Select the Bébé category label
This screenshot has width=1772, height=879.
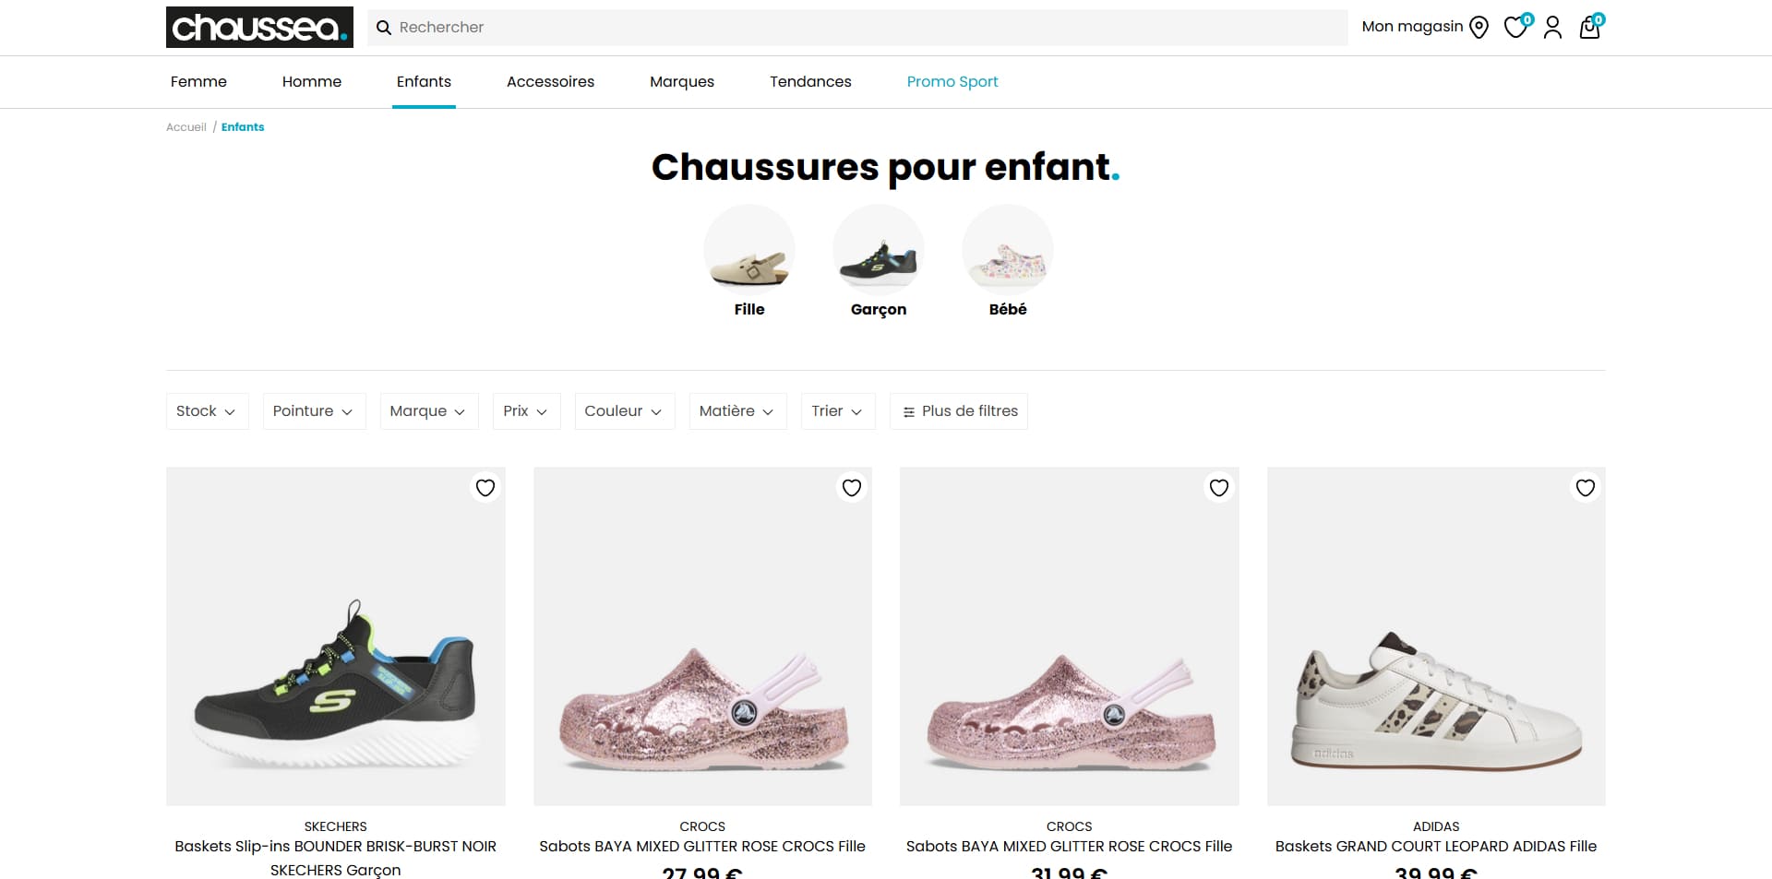pyautogui.click(x=1008, y=310)
